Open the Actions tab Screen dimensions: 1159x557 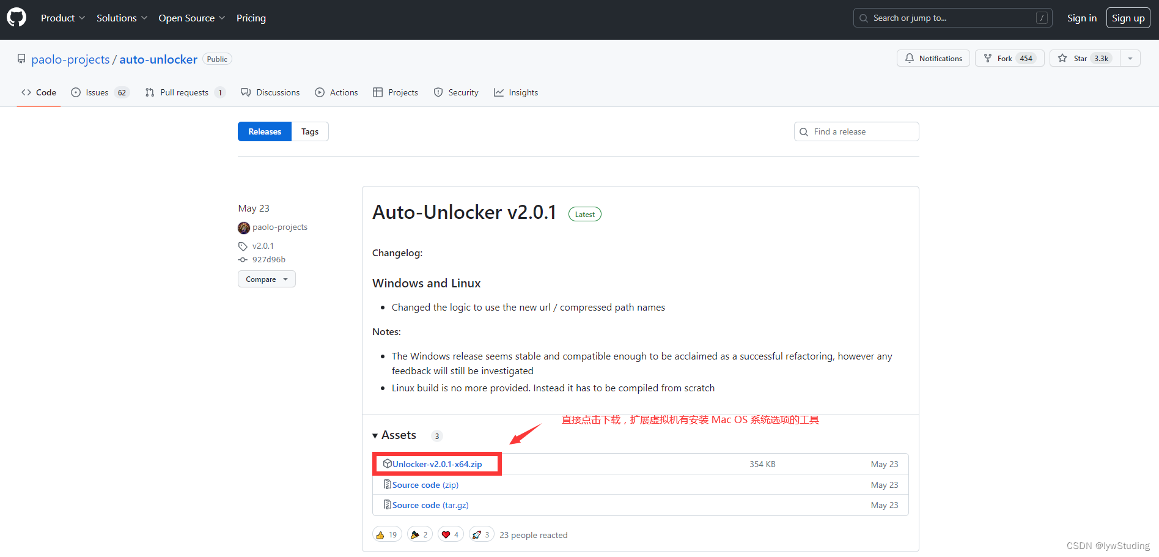point(336,92)
